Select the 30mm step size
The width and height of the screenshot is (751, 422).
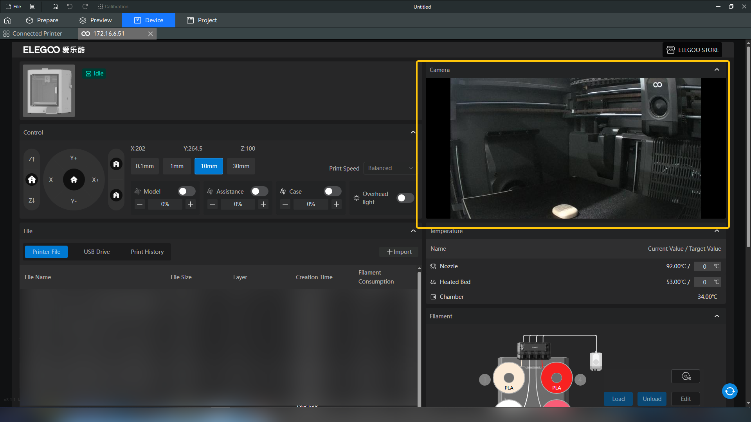[x=241, y=166]
